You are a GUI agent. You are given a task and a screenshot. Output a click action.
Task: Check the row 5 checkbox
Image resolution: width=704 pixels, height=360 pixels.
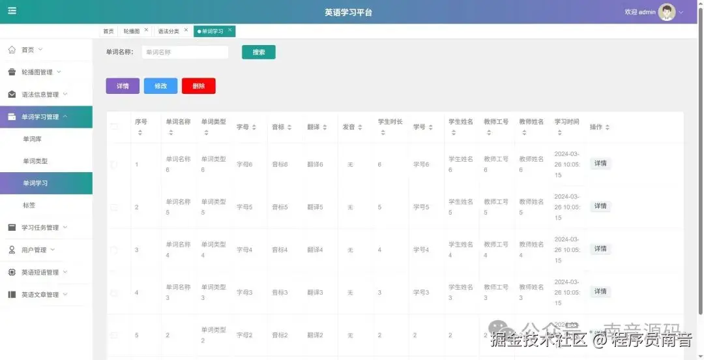[x=114, y=335]
